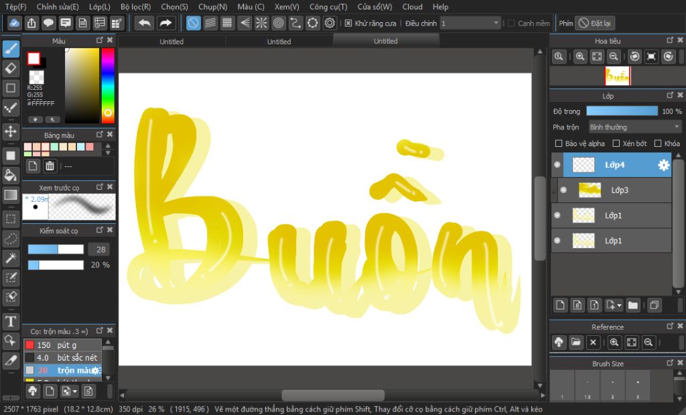Screen dimensions: 686x415
Task: Redo using the toolbar forward arrow
Action: pyautogui.click(x=166, y=23)
